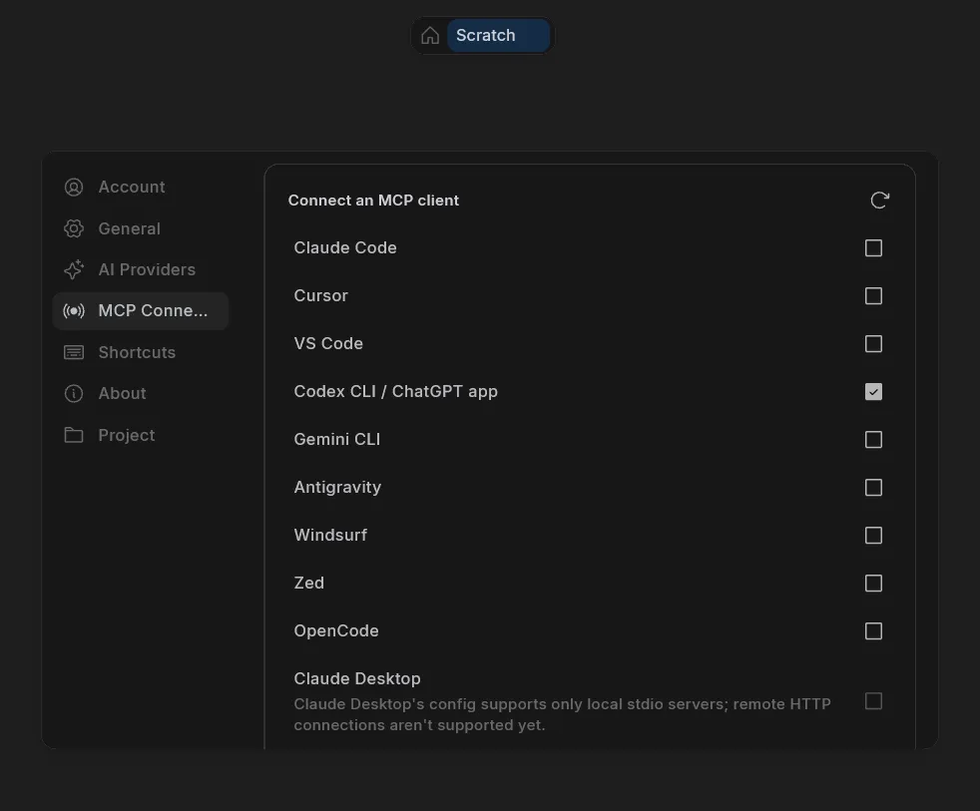
Task: Enable the Cursor checkbox
Action: 873,295
